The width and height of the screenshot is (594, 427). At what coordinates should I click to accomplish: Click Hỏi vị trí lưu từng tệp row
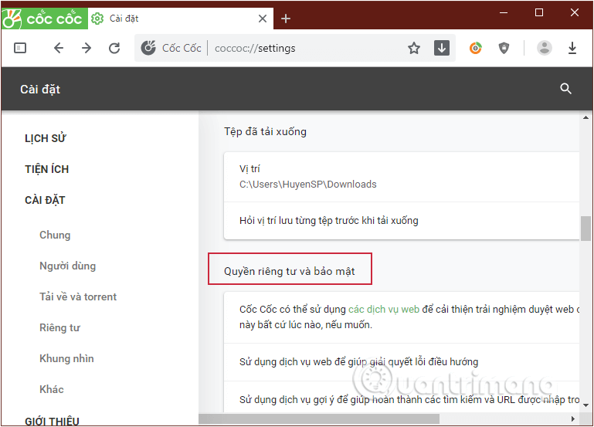[402, 221]
